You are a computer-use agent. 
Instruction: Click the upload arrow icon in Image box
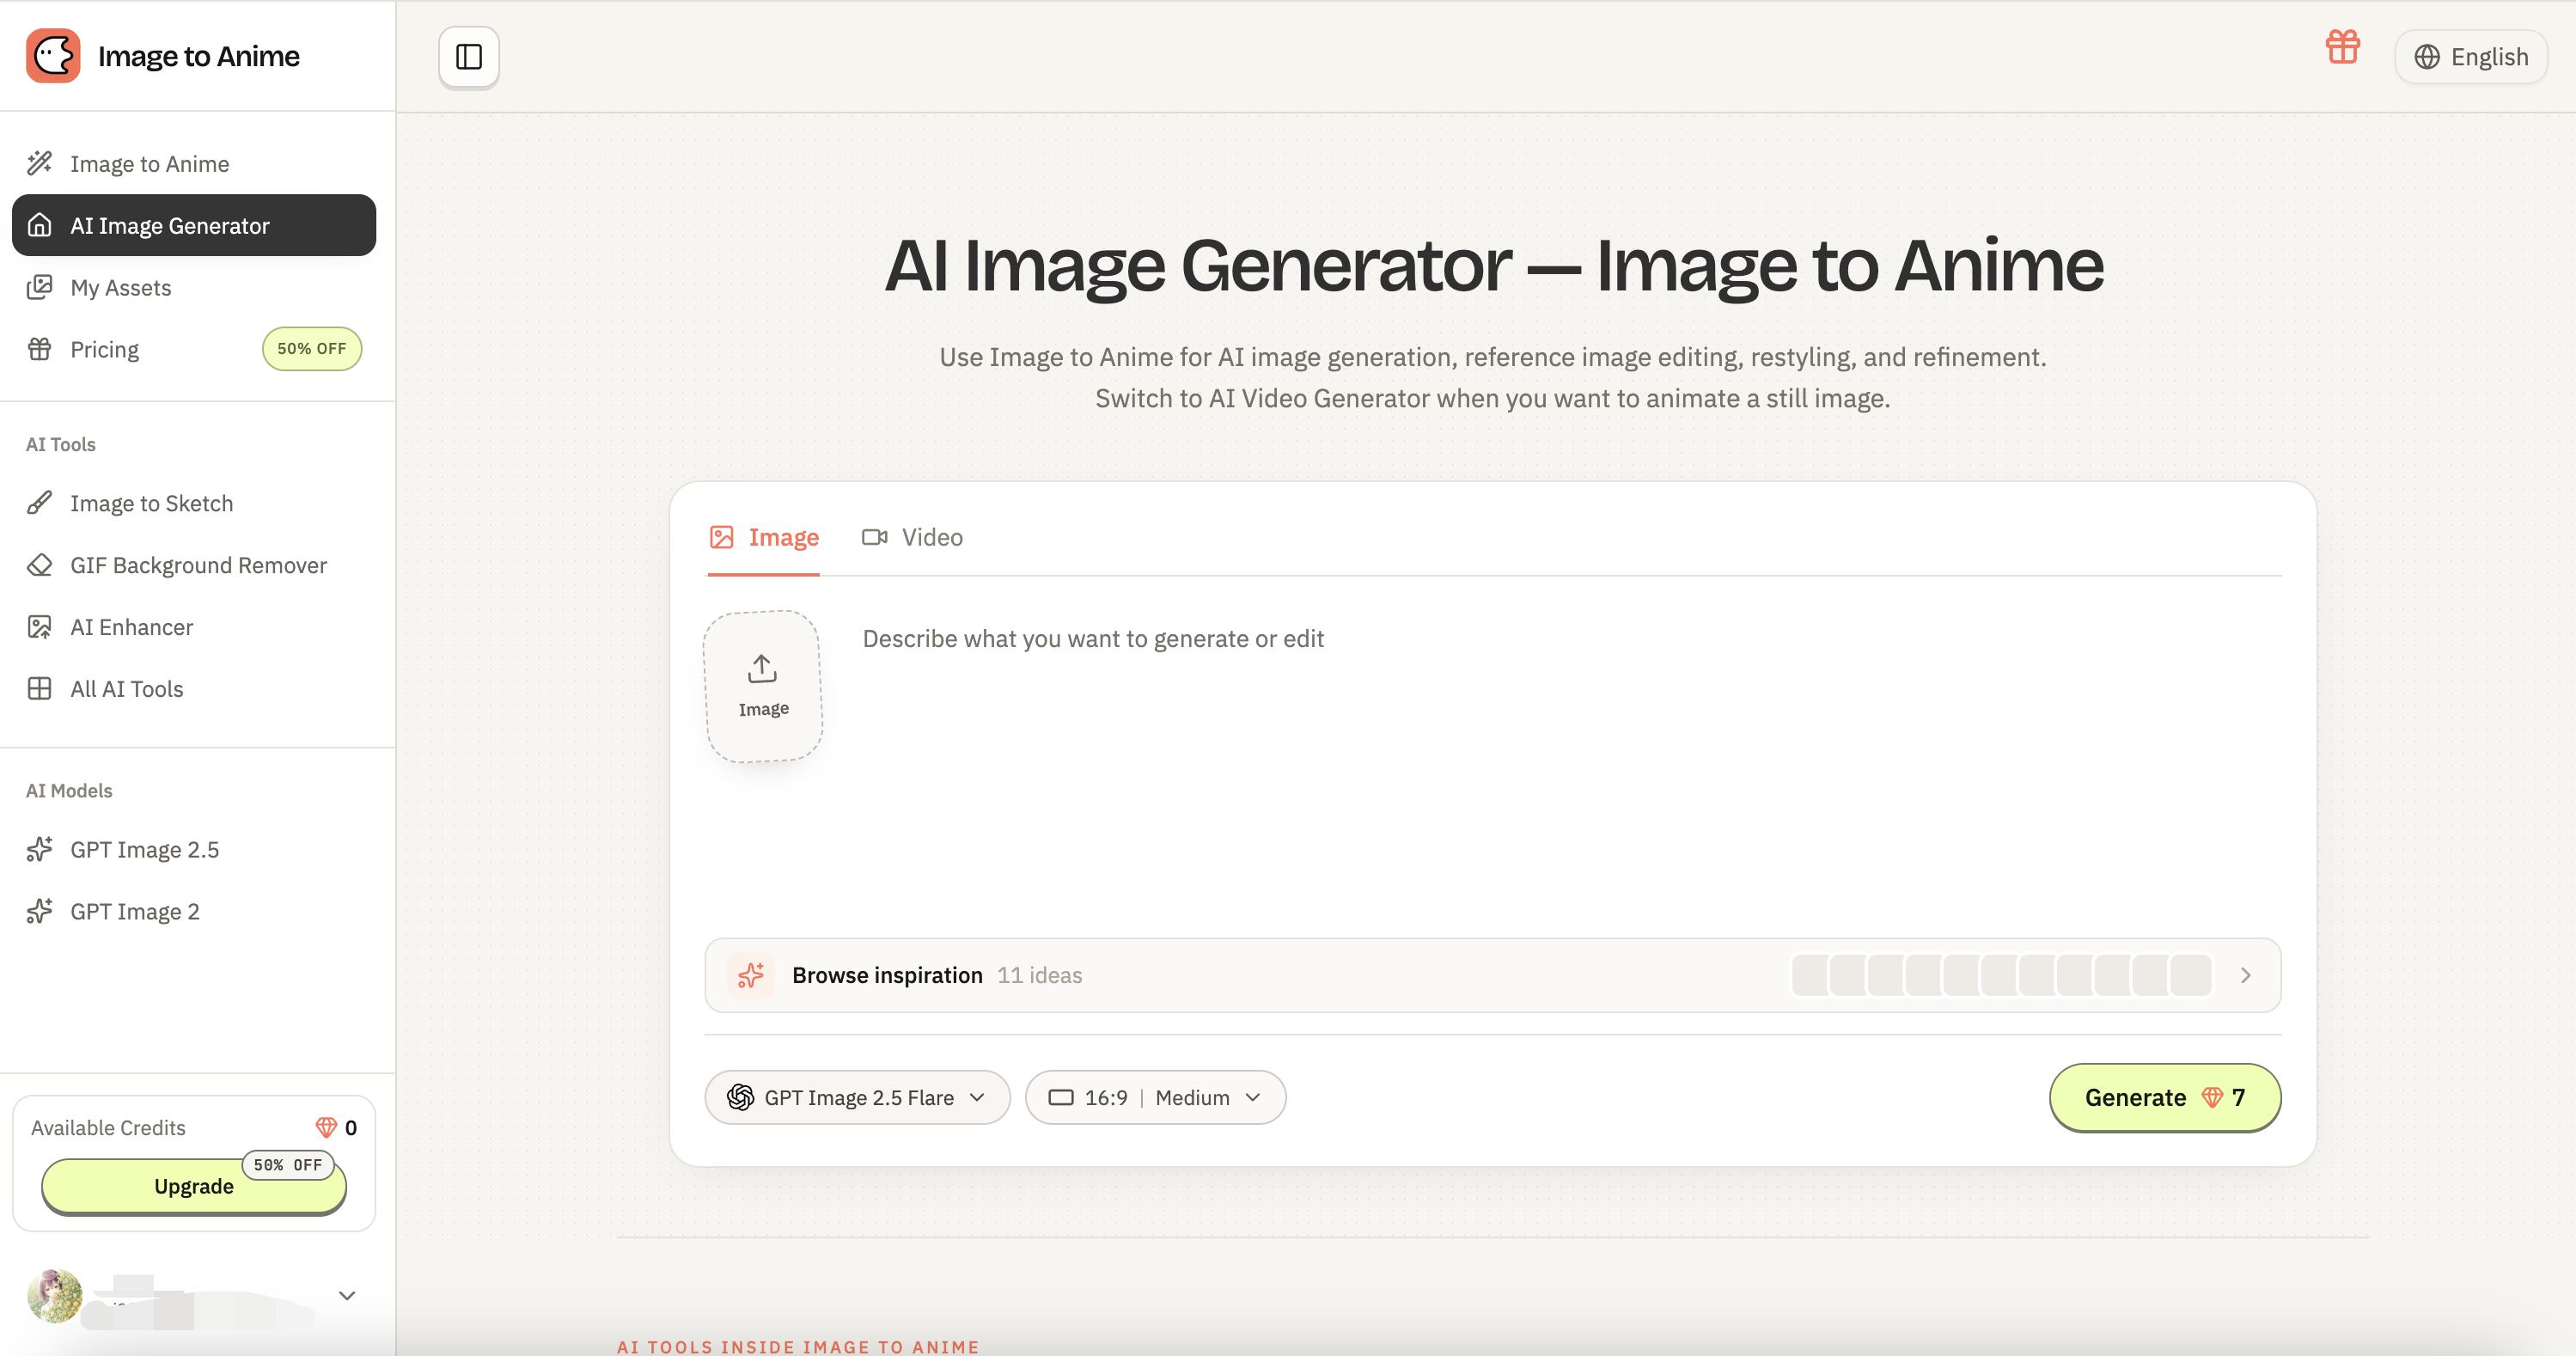(763, 668)
